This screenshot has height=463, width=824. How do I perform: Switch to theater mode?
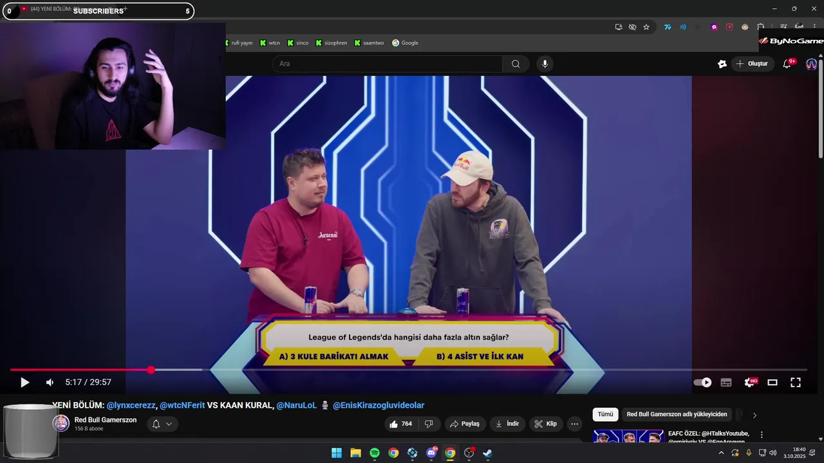coord(772,382)
